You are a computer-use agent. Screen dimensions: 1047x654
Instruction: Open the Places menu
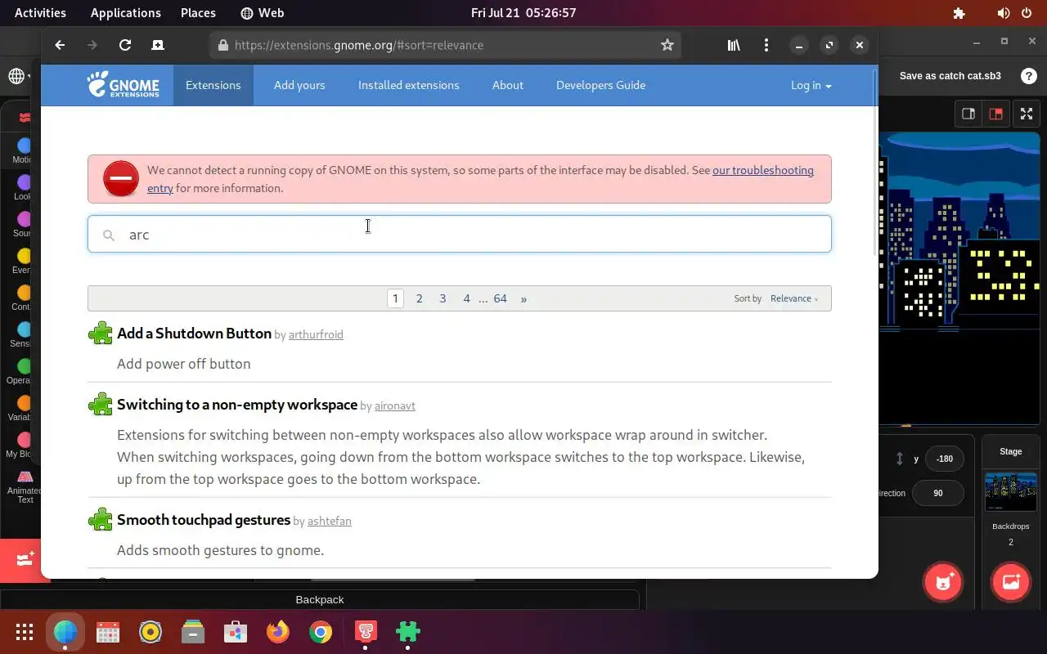[198, 13]
